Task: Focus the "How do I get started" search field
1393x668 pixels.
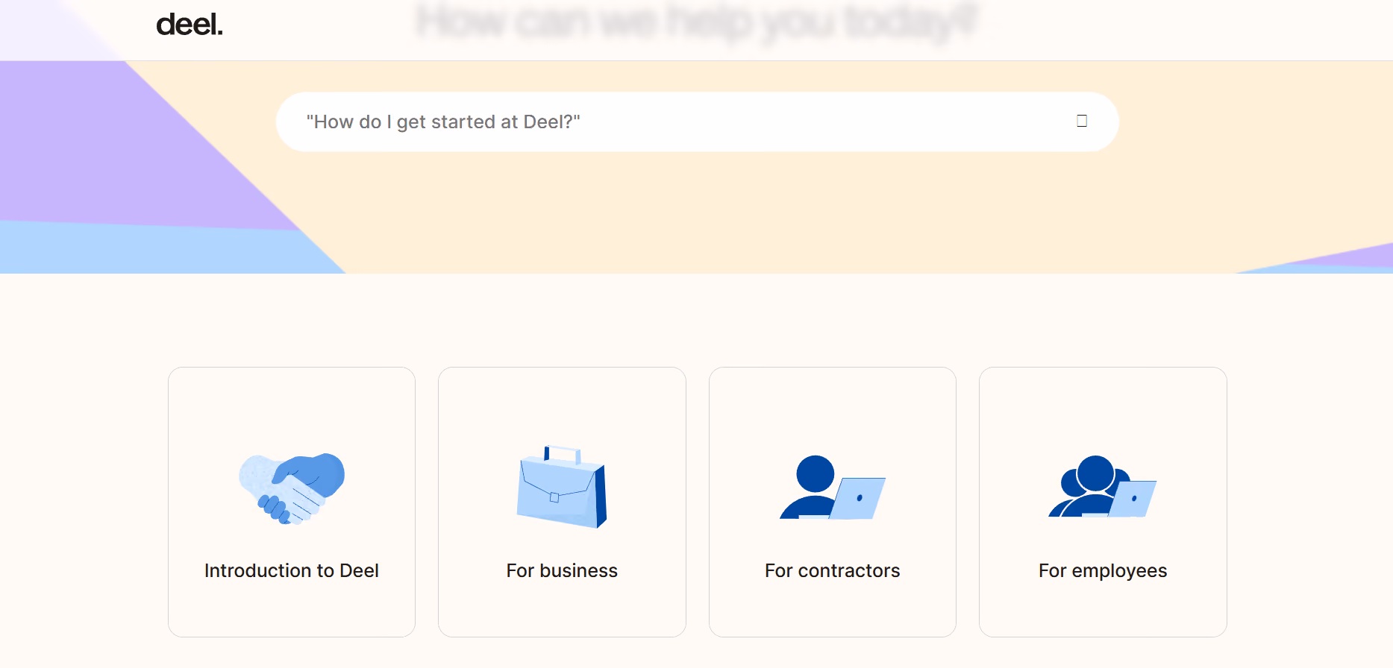Action: coord(697,122)
